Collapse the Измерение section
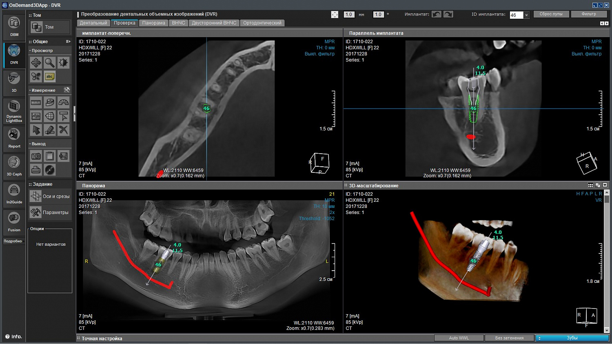Screen dimensions: 612x344 pyautogui.click(x=30, y=90)
